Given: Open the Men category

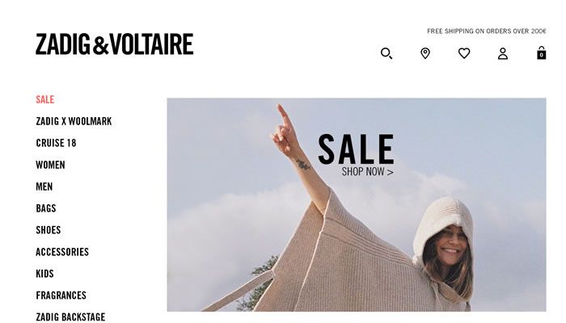Looking at the screenshot, I should coord(44,187).
